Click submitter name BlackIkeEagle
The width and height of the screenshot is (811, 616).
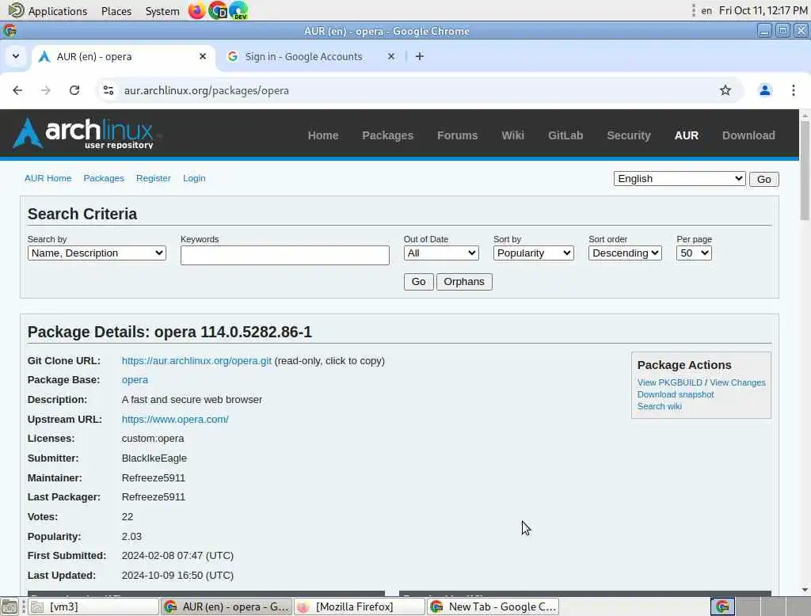(154, 458)
